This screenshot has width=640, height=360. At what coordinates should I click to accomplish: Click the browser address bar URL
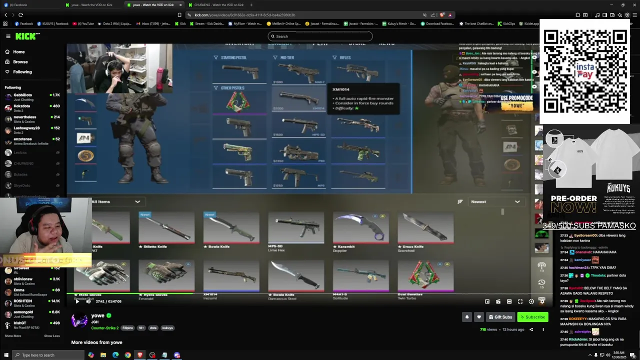[244, 15]
